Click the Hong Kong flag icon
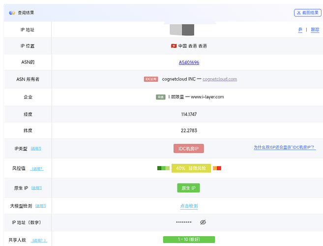The image size is (323, 246). (174, 46)
